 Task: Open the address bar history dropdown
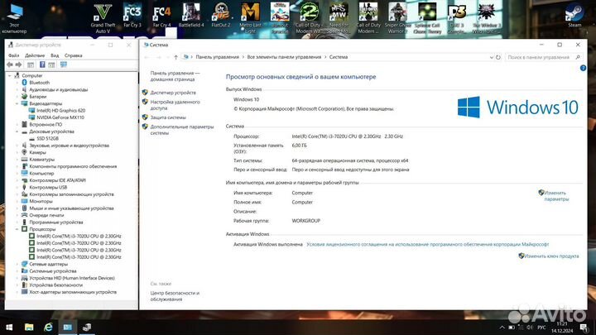point(491,57)
